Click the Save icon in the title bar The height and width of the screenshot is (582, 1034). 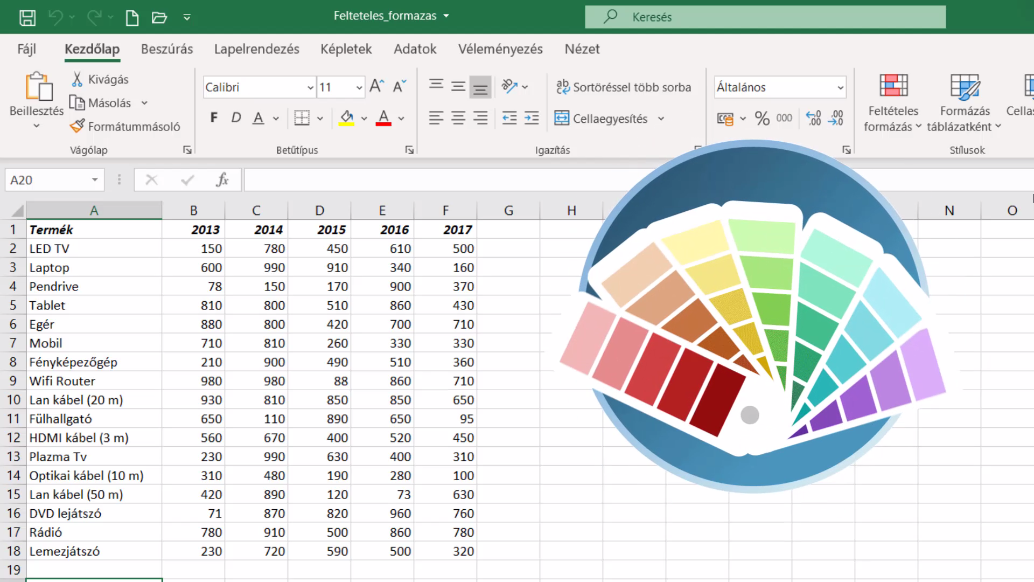point(27,17)
